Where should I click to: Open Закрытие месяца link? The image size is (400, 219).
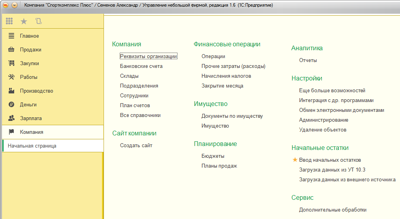pyautogui.click(x=222, y=86)
